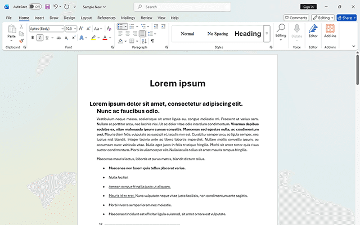Image resolution: width=360 pixels, height=225 pixels.
Task: Apply the Normal style
Action: [x=187, y=34]
